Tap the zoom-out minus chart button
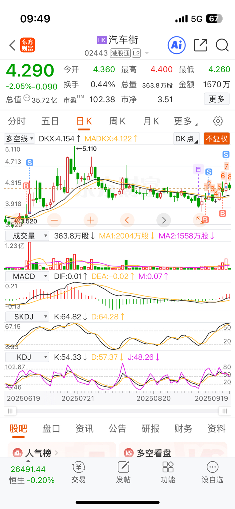 [x=54, y=220]
